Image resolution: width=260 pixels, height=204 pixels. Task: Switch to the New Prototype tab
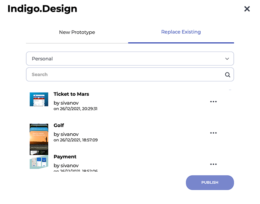click(77, 32)
